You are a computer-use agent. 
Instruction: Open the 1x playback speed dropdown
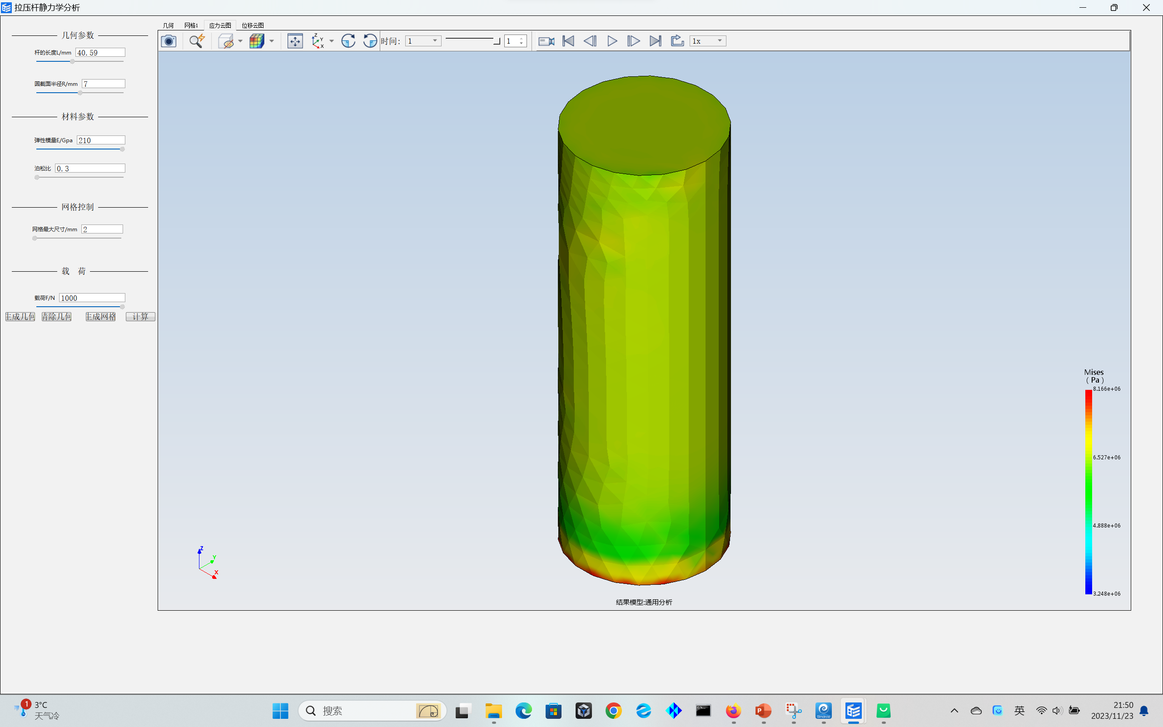707,41
